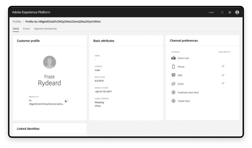Open the apps grid switcher
252x148 pixels.
click(222, 12)
